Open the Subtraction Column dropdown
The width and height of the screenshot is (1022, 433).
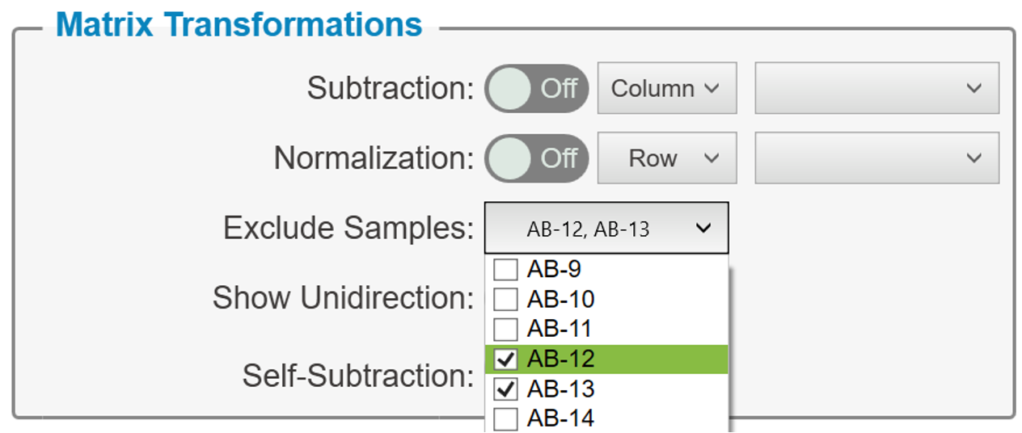[667, 88]
